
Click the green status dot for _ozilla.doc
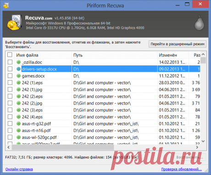[x=18, y=62]
